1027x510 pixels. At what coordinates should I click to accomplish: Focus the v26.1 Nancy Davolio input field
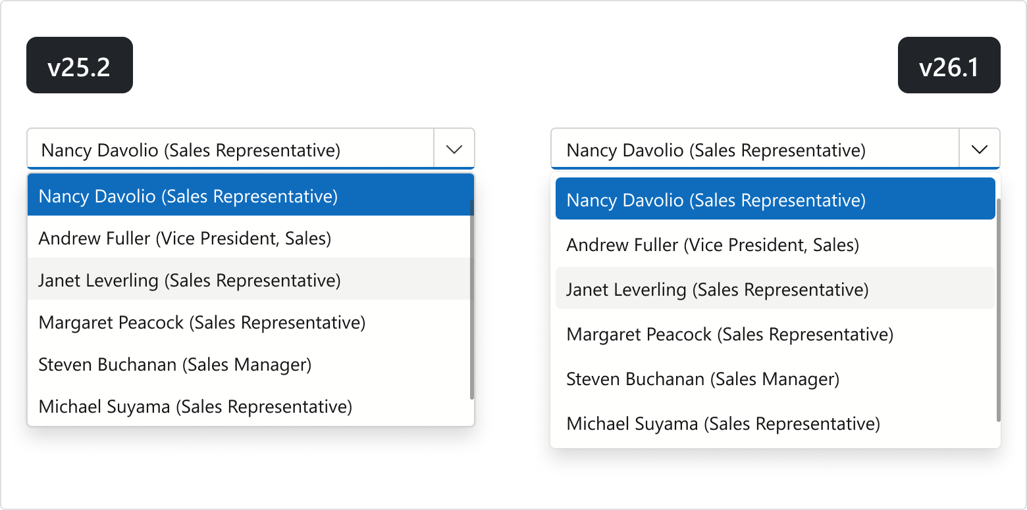[x=755, y=149]
